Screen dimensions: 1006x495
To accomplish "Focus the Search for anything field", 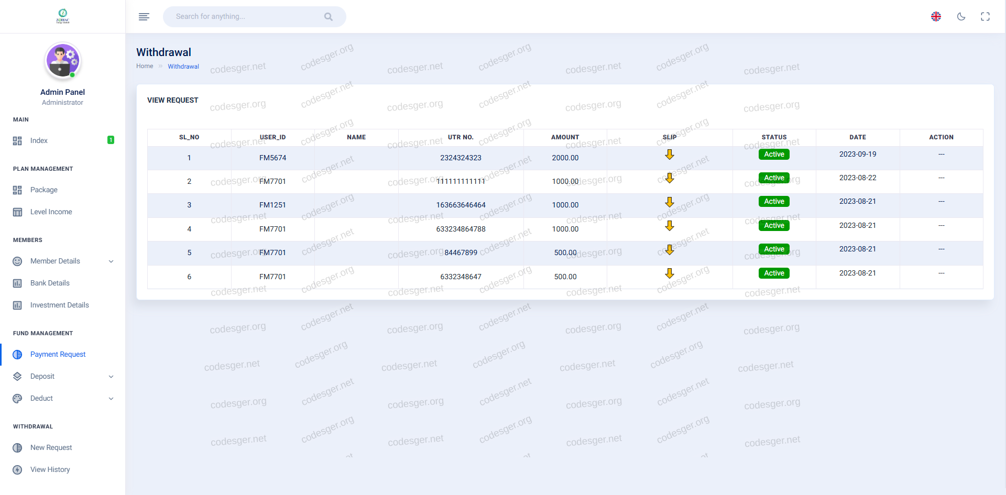I will click(x=246, y=17).
